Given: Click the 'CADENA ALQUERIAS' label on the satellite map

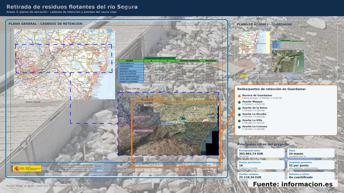Looking at the screenshot, I should (x=167, y=124).
